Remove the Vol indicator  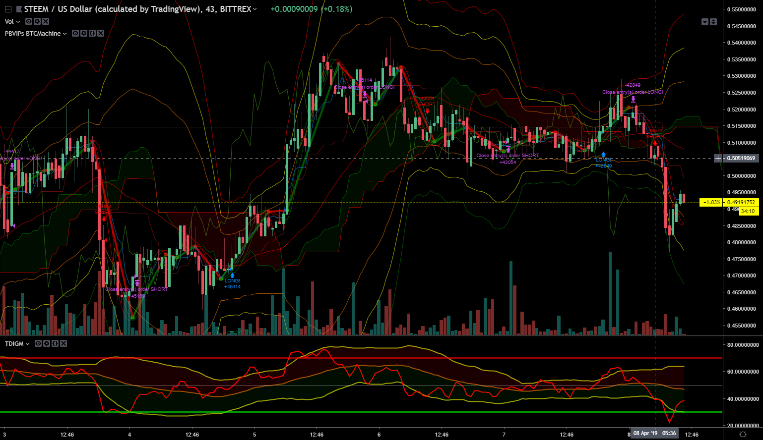pos(46,21)
